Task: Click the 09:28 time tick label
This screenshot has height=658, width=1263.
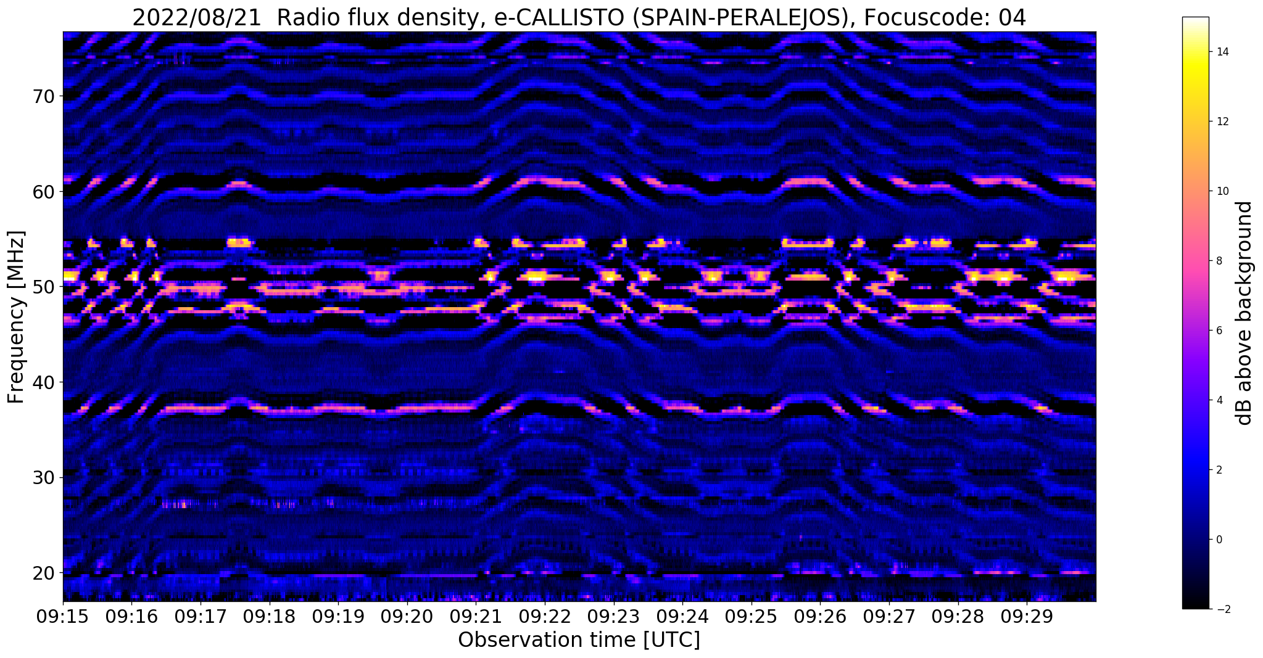Action: pyautogui.click(x=958, y=616)
